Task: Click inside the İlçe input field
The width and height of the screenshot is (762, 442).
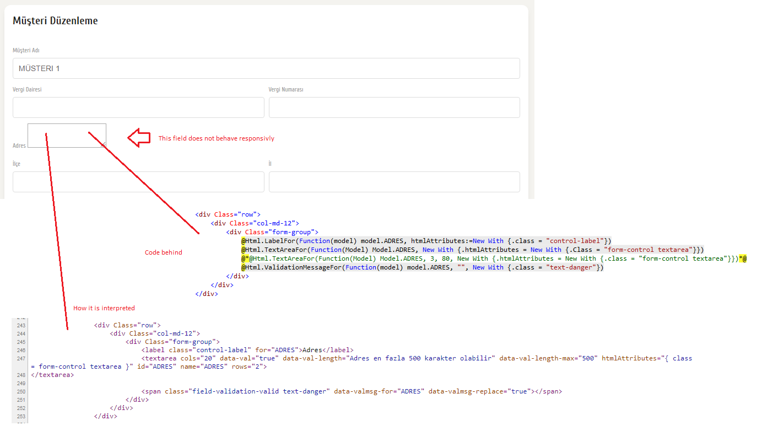Action: point(138,181)
